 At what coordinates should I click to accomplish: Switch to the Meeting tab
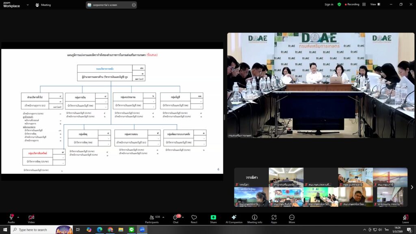point(43,5)
